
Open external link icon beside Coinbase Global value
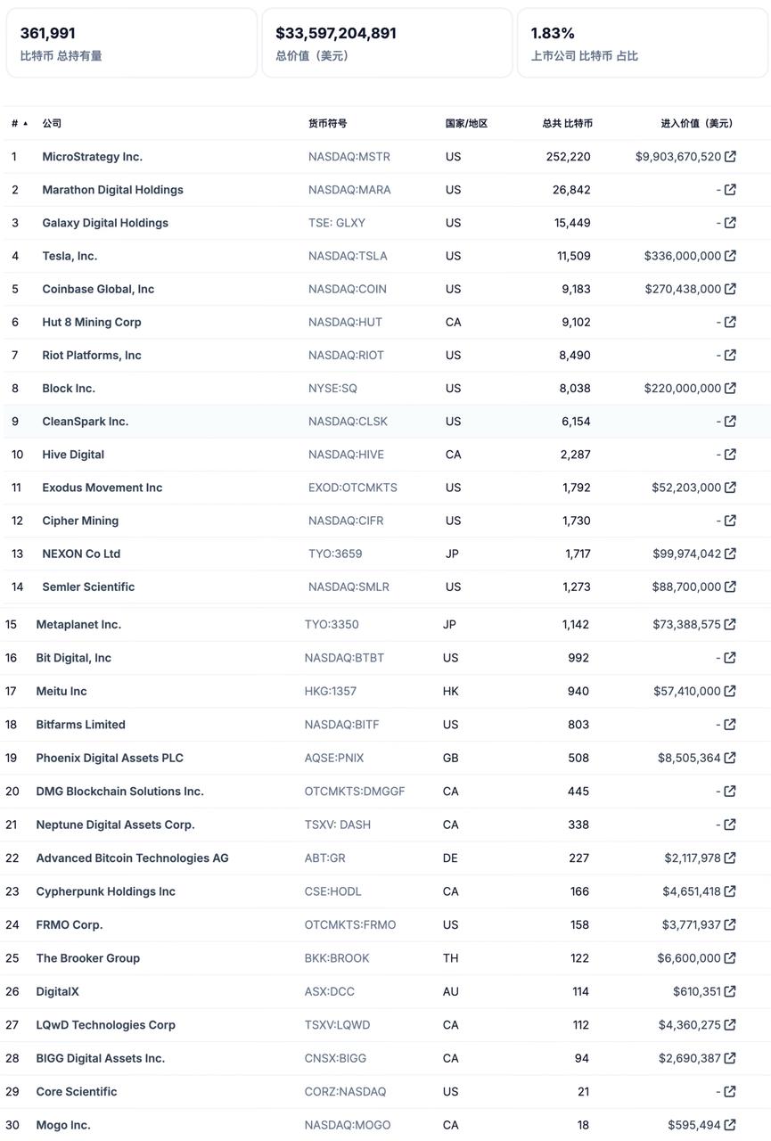coord(730,289)
